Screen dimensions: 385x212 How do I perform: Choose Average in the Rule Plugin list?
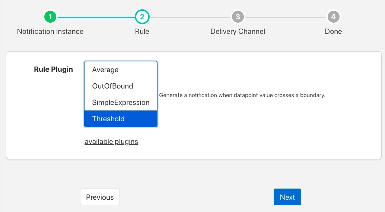click(105, 70)
